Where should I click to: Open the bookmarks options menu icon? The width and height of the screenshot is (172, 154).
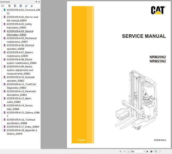click(3, 6)
